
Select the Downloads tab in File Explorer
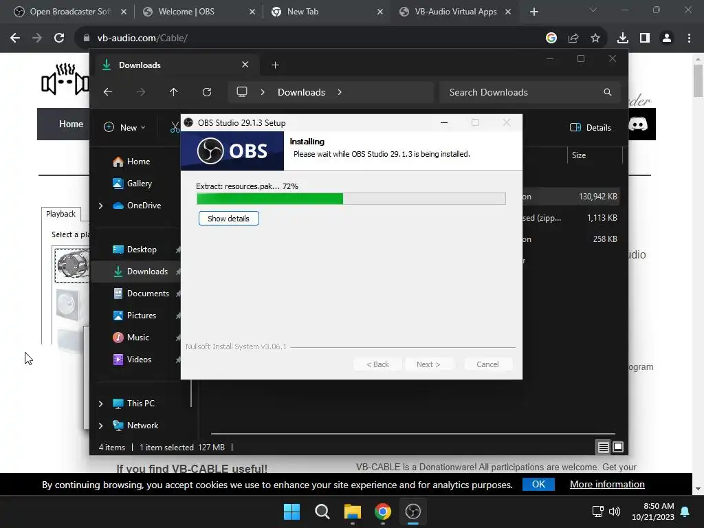175,65
